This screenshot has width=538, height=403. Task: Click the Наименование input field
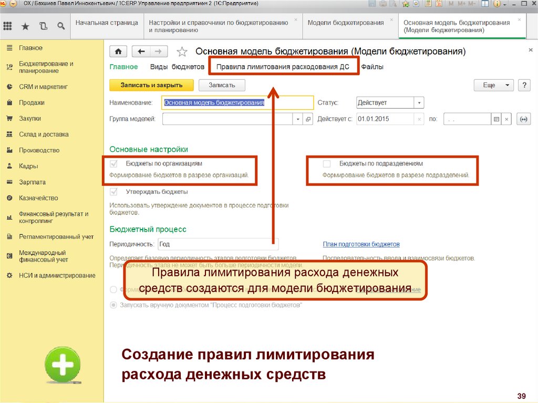point(237,102)
